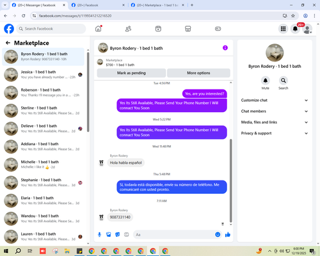
Task: Expand Chat members section
Action: point(275,111)
